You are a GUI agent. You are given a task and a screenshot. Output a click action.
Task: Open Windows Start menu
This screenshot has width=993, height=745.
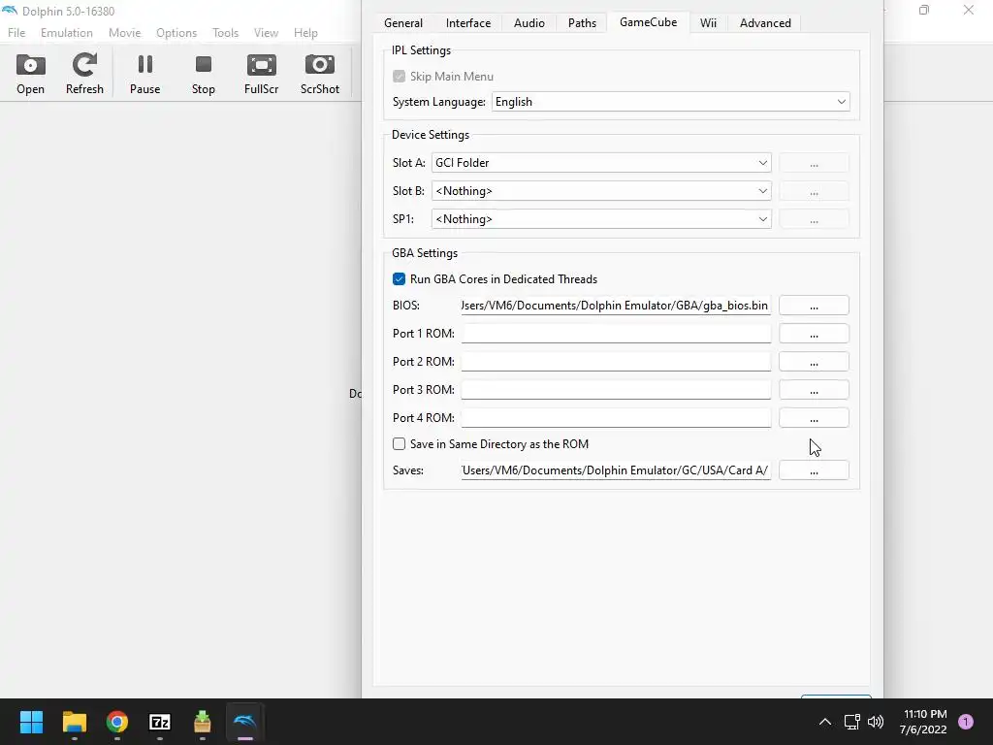[31, 722]
